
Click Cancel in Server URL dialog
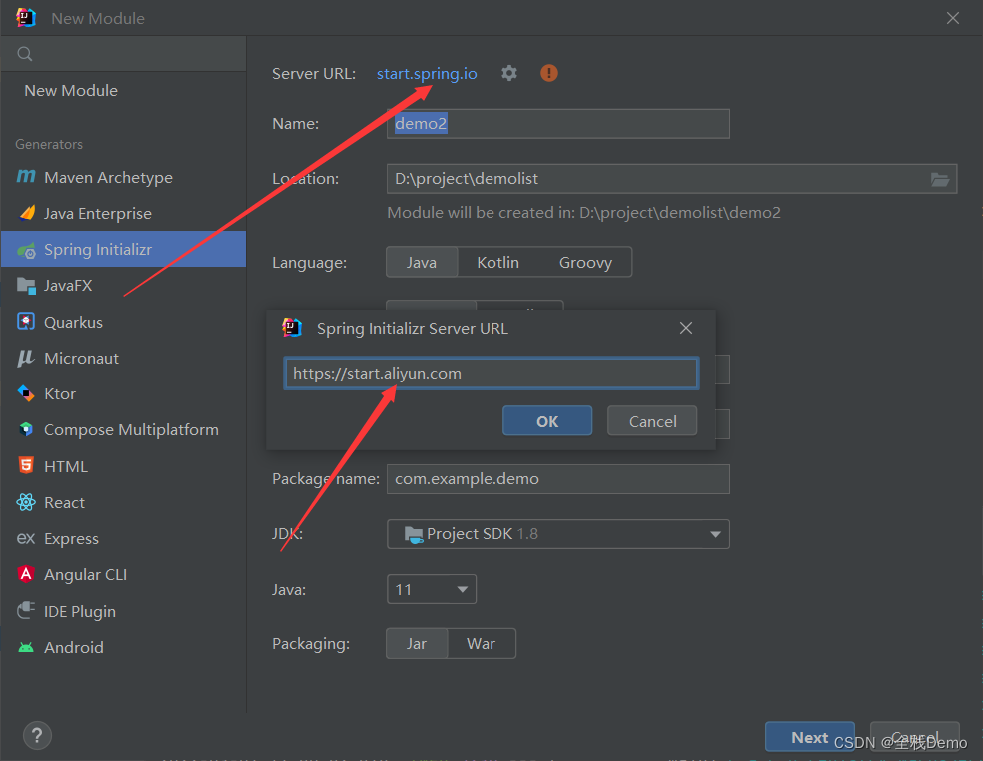(652, 421)
